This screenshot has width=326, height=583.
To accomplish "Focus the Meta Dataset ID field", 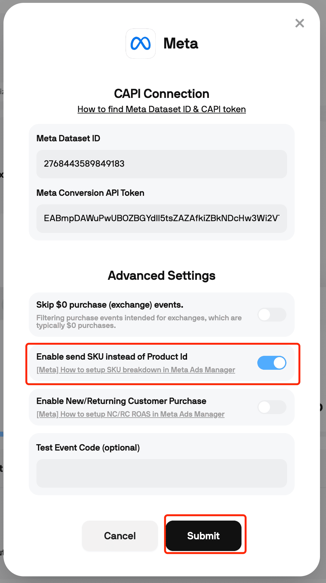I will pyautogui.click(x=161, y=164).
